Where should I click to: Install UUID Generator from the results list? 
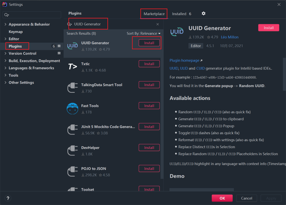point(149,43)
